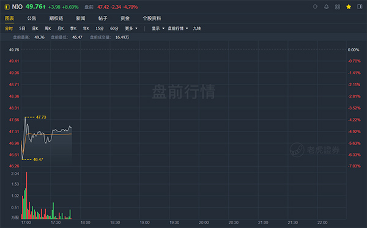Toggle the yellow favorite star
The width and height of the screenshot is (367, 228).
pyautogui.click(x=349, y=7)
